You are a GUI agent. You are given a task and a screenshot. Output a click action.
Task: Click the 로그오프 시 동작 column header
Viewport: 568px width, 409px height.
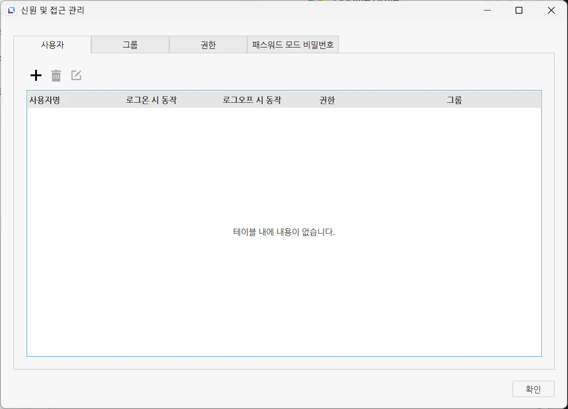pos(252,100)
